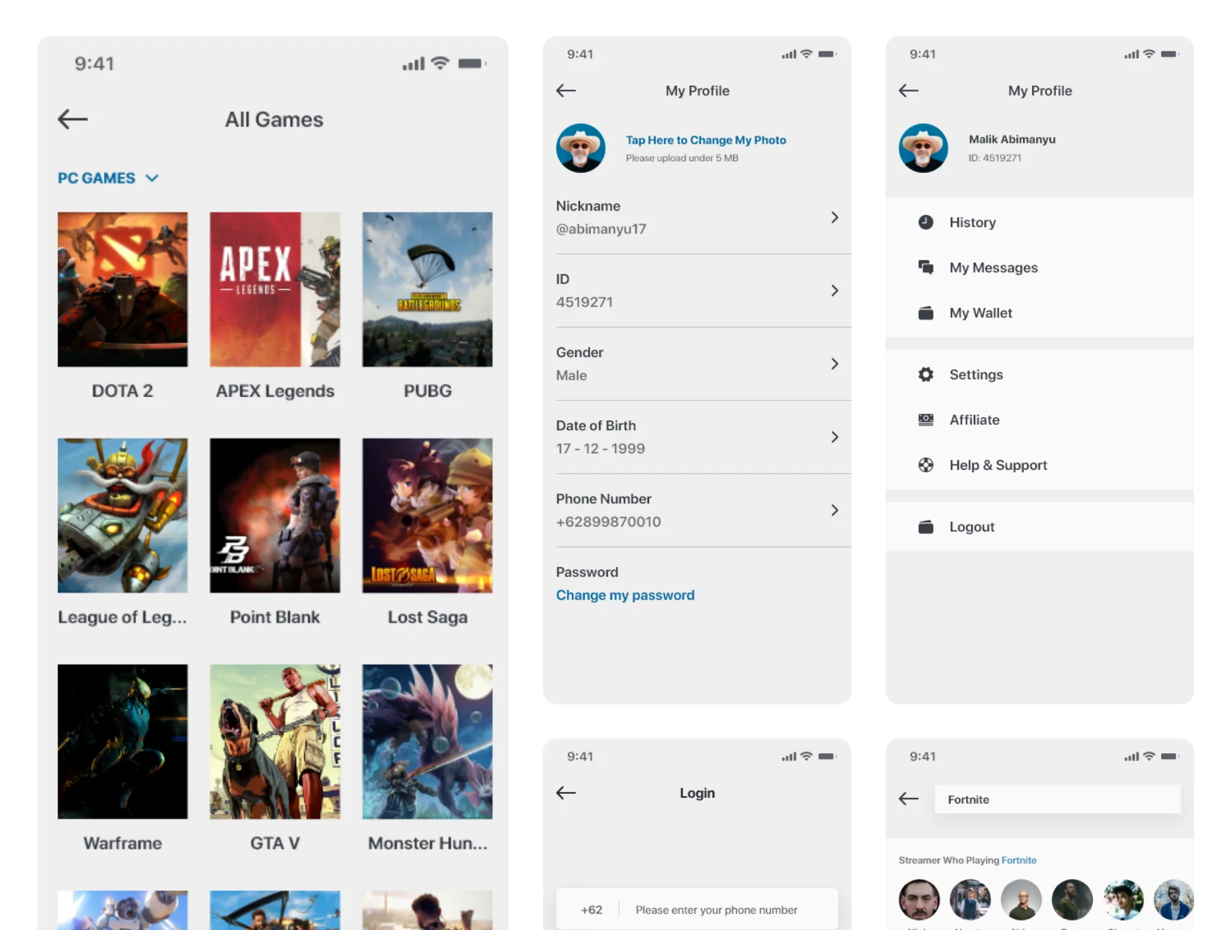Open the Monster Hunter game cover
Viewport: 1231px width, 930px height.
(x=427, y=741)
